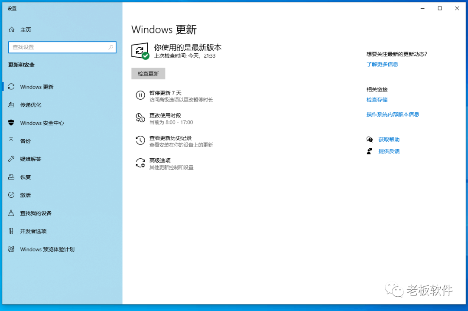Click the 恢复 icon in sidebar
The width and height of the screenshot is (468, 311).
tap(11, 177)
